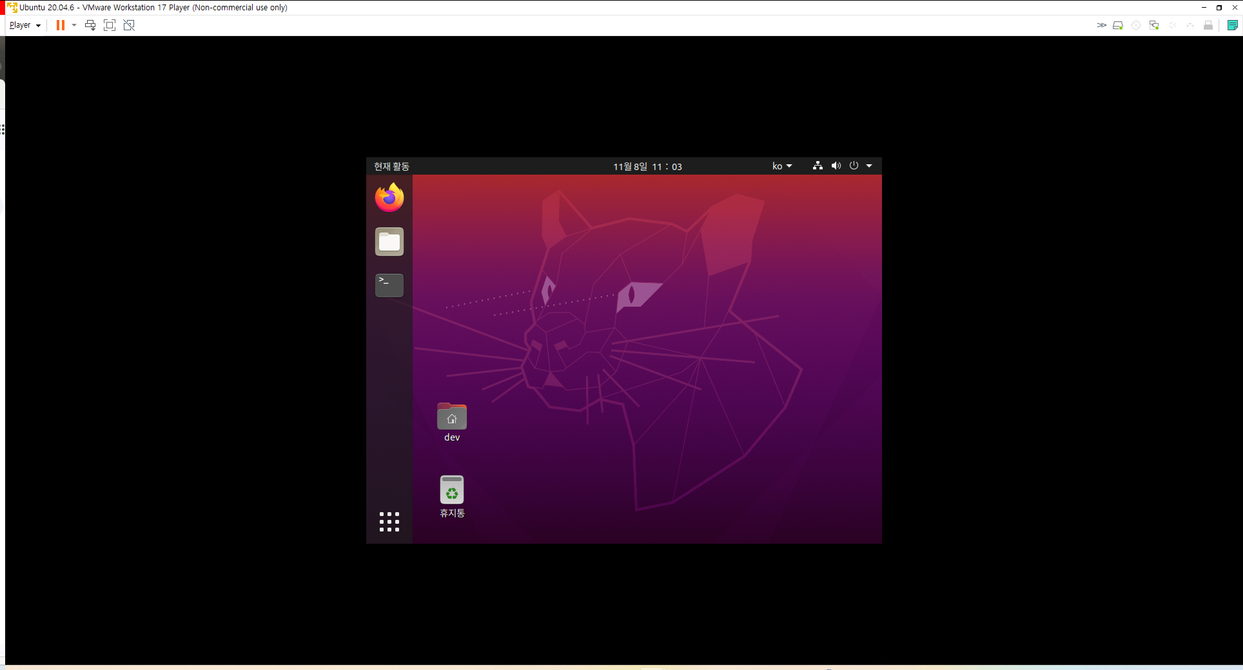Open the hard disk device icon
This screenshot has width=1243, height=670.
click(x=1118, y=25)
